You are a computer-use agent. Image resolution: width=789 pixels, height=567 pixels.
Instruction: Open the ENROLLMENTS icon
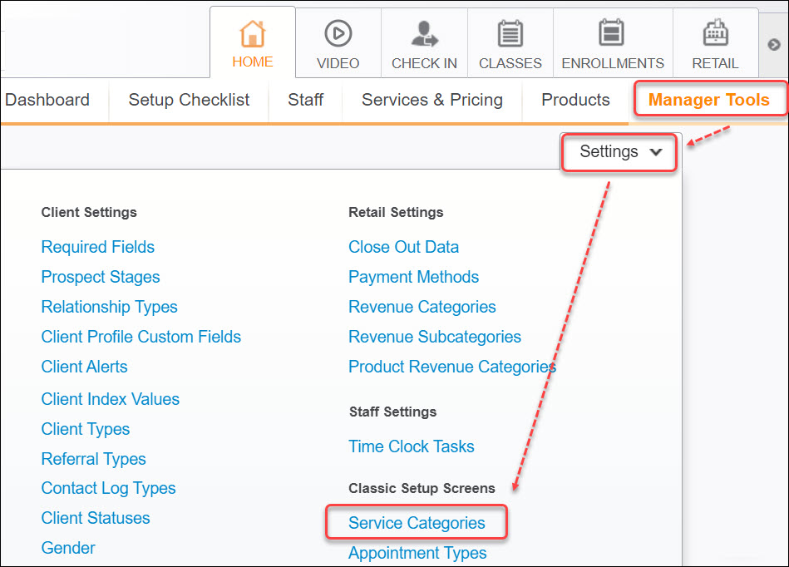point(612,35)
